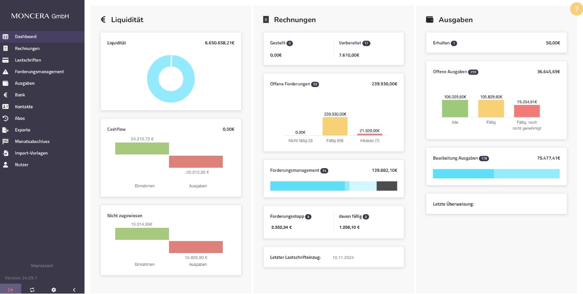This screenshot has height=294, width=583.
Task: Open the Rechnungen menu item
Action: tap(42, 48)
